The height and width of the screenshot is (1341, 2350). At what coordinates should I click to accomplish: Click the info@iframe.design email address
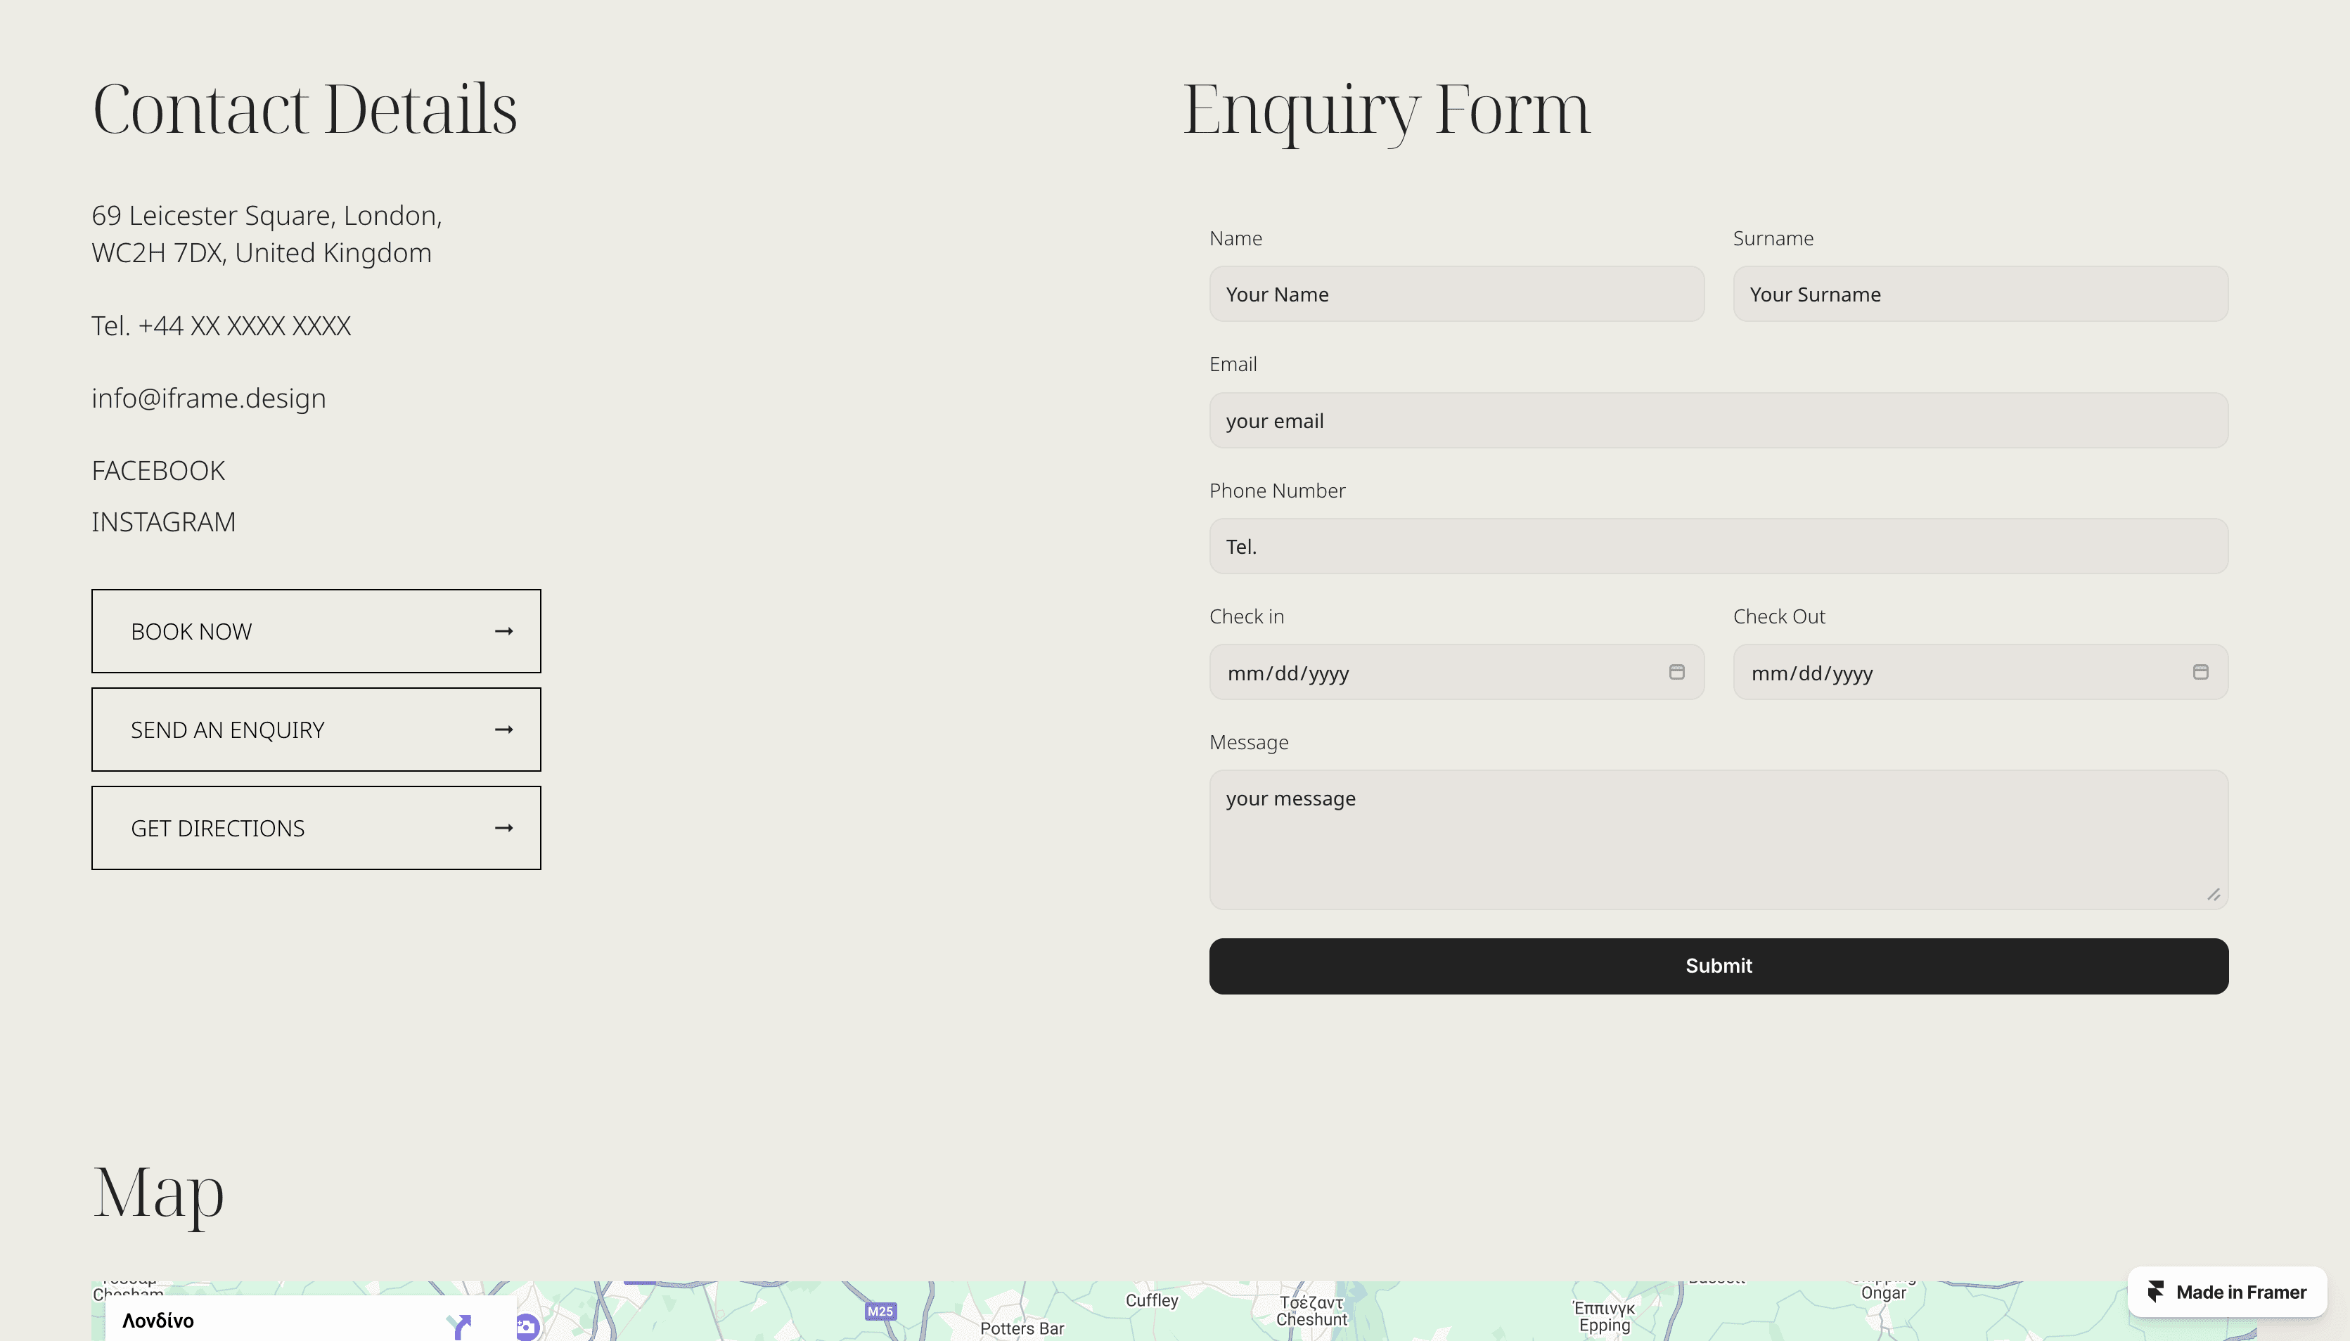pyautogui.click(x=208, y=398)
